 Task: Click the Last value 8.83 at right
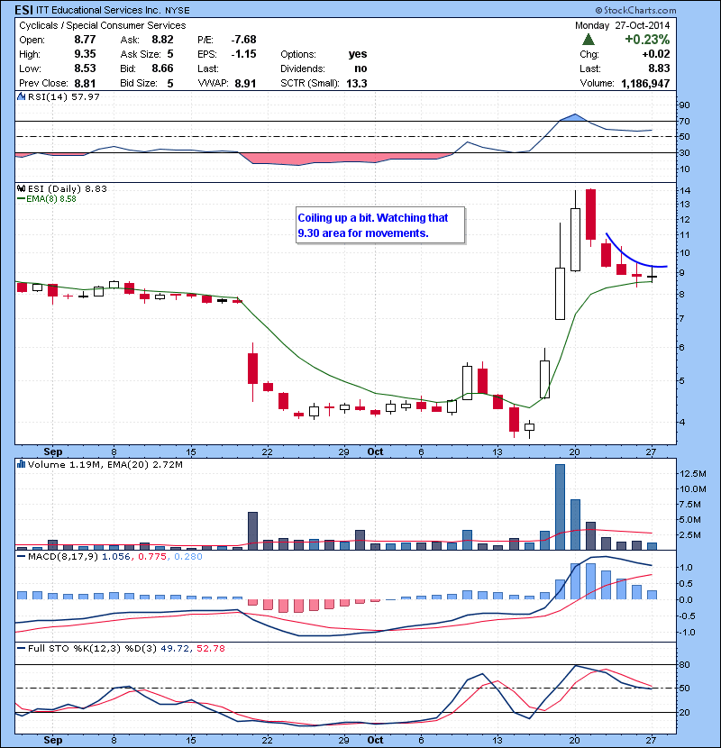659,68
